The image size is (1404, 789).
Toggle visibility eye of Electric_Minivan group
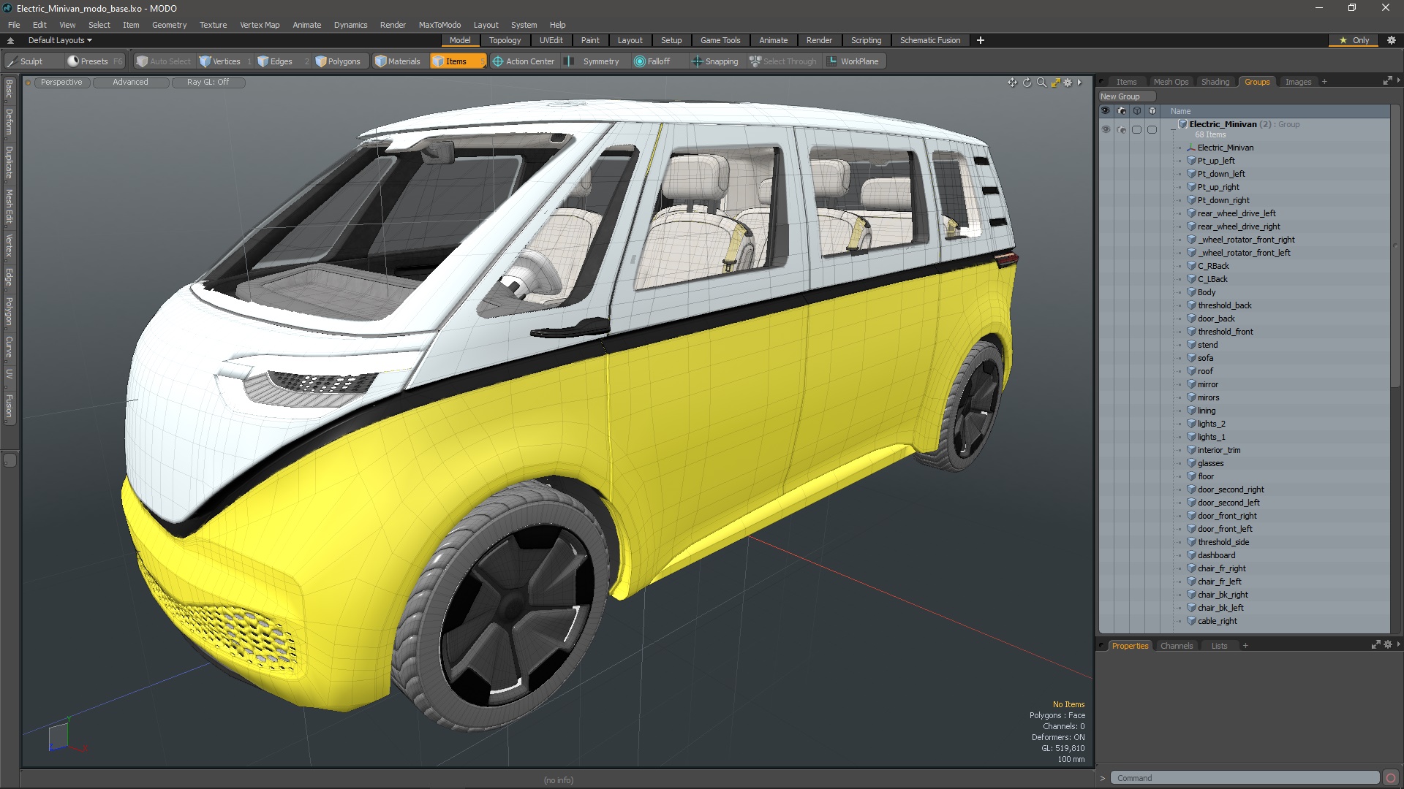[x=1106, y=129]
